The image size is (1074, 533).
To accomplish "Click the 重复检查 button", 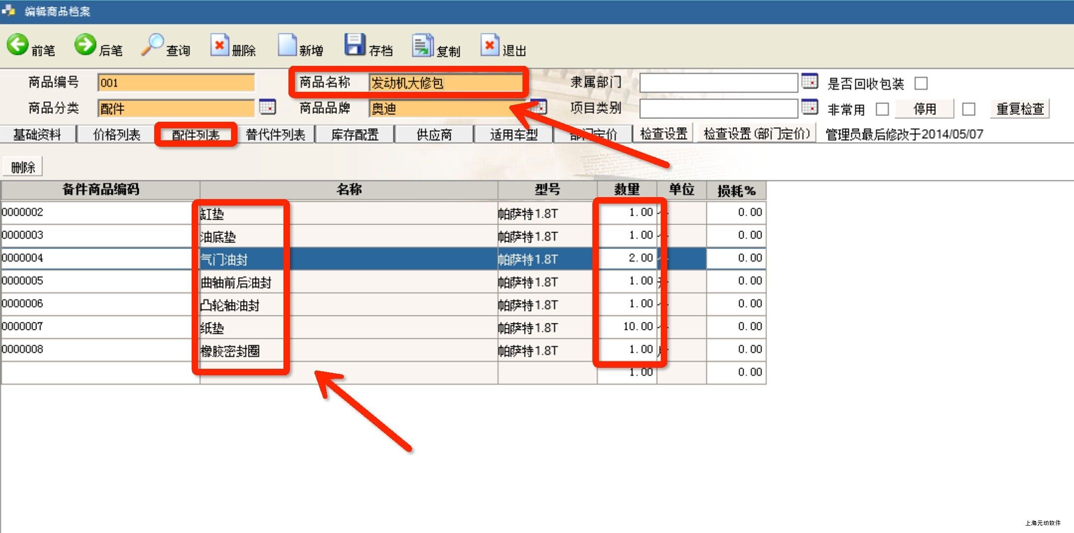I will [1020, 109].
